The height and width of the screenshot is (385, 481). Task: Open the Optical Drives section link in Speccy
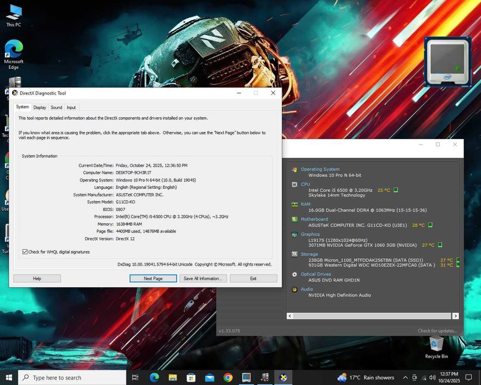point(316,274)
